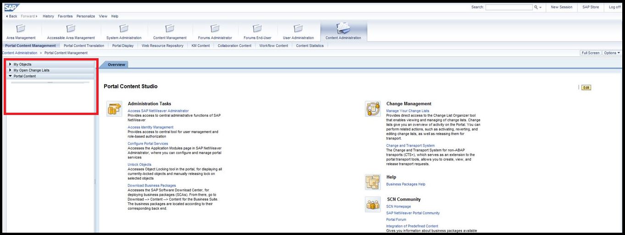
Task: Click the Administration Tasks section icon
Action: [x=114, y=109]
